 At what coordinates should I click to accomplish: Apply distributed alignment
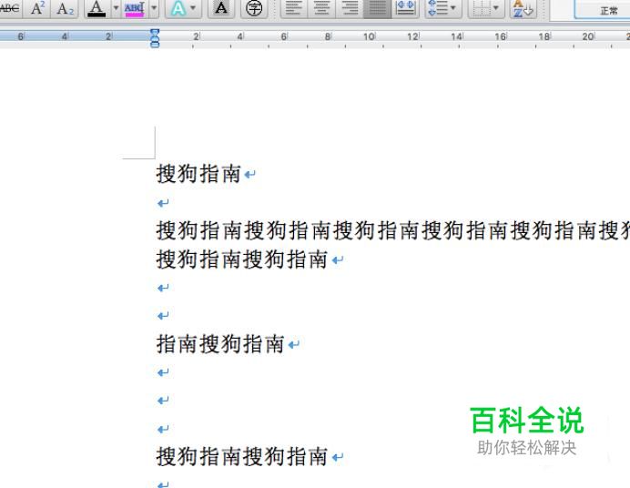pos(405,8)
